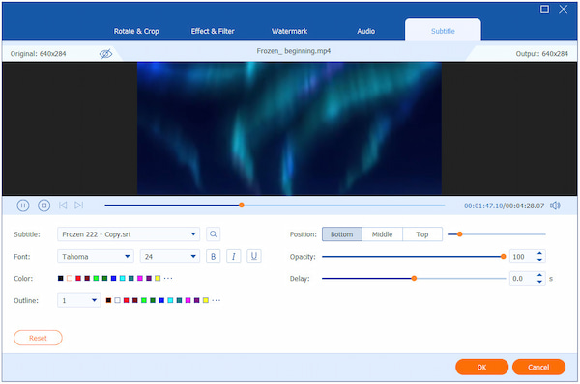Increase Delay with up arrow

(x=539, y=275)
